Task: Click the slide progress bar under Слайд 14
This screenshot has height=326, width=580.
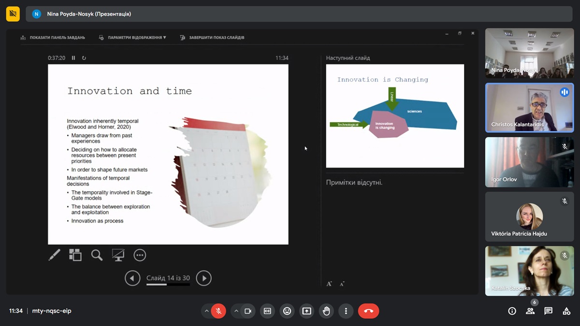Action: coord(168,284)
